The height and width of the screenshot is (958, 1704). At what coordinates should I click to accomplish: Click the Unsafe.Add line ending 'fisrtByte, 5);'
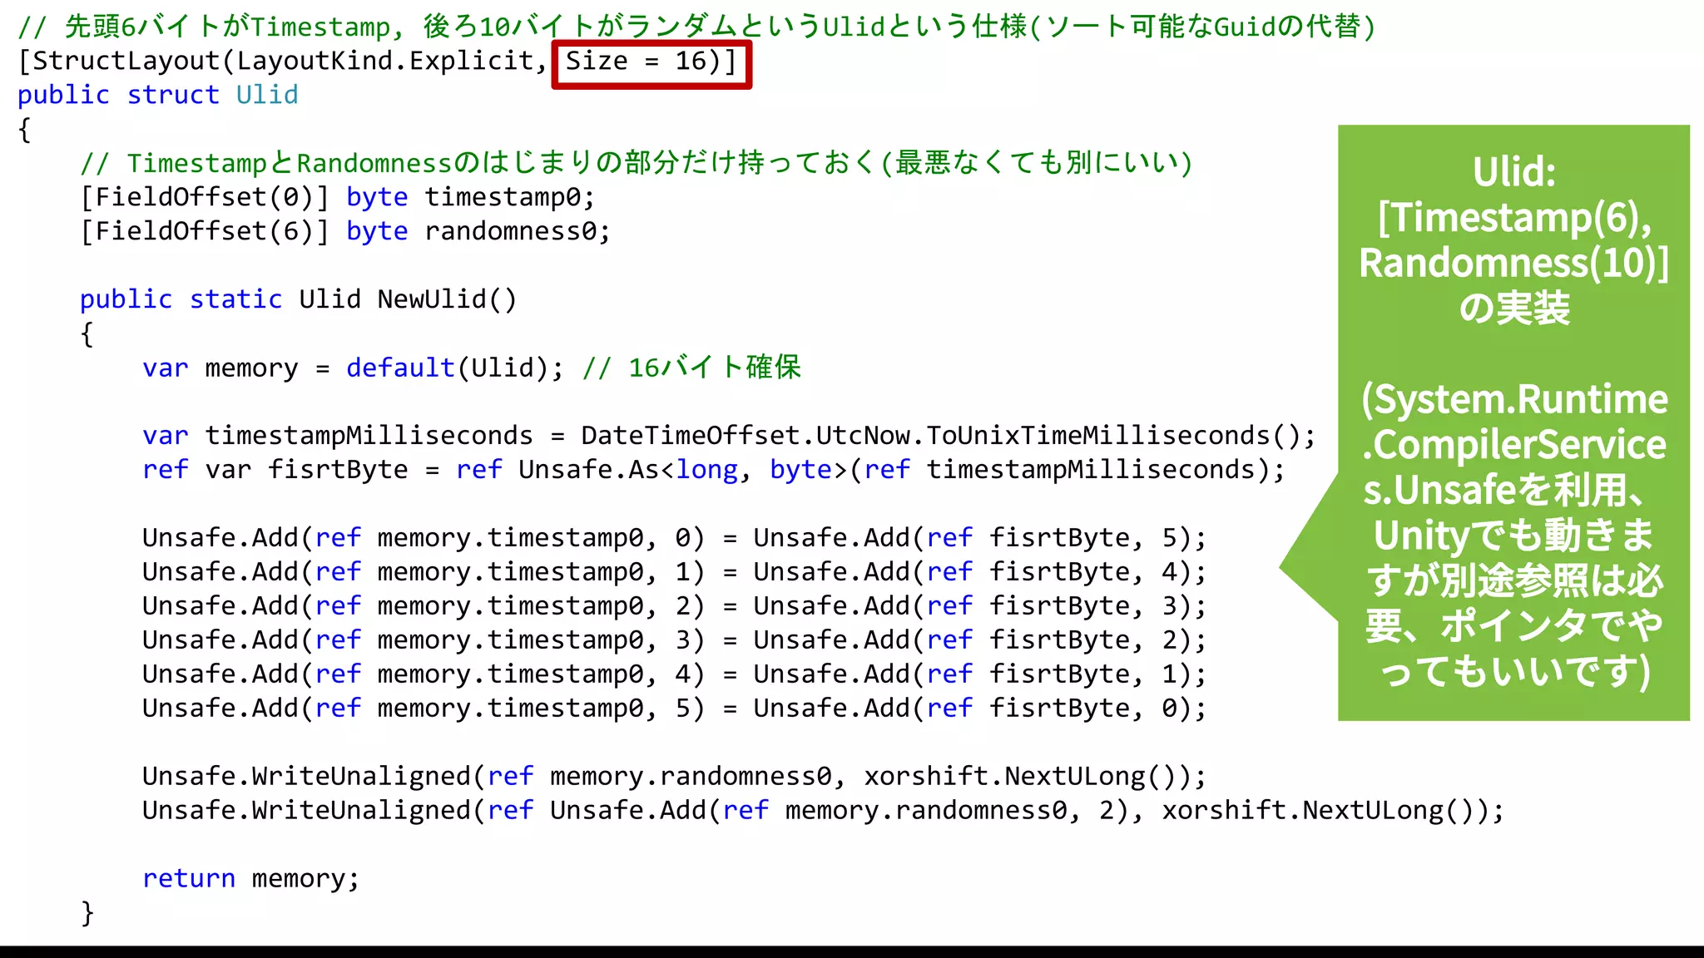click(x=675, y=538)
